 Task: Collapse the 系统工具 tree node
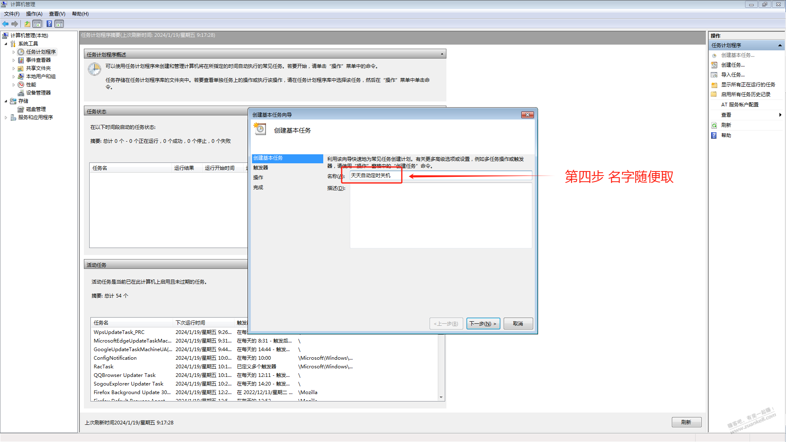point(6,44)
